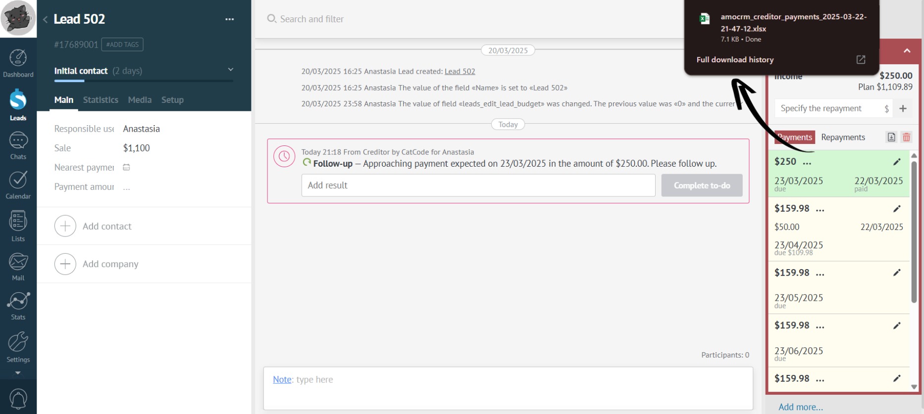Expand the Initial contact stage dropdown
Screen dimensions: 924x414
click(230, 70)
